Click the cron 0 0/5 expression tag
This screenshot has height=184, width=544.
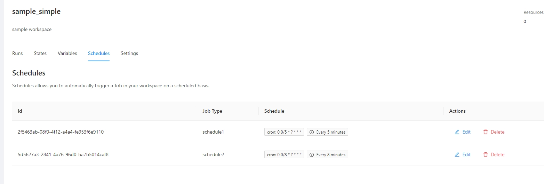point(284,132)
